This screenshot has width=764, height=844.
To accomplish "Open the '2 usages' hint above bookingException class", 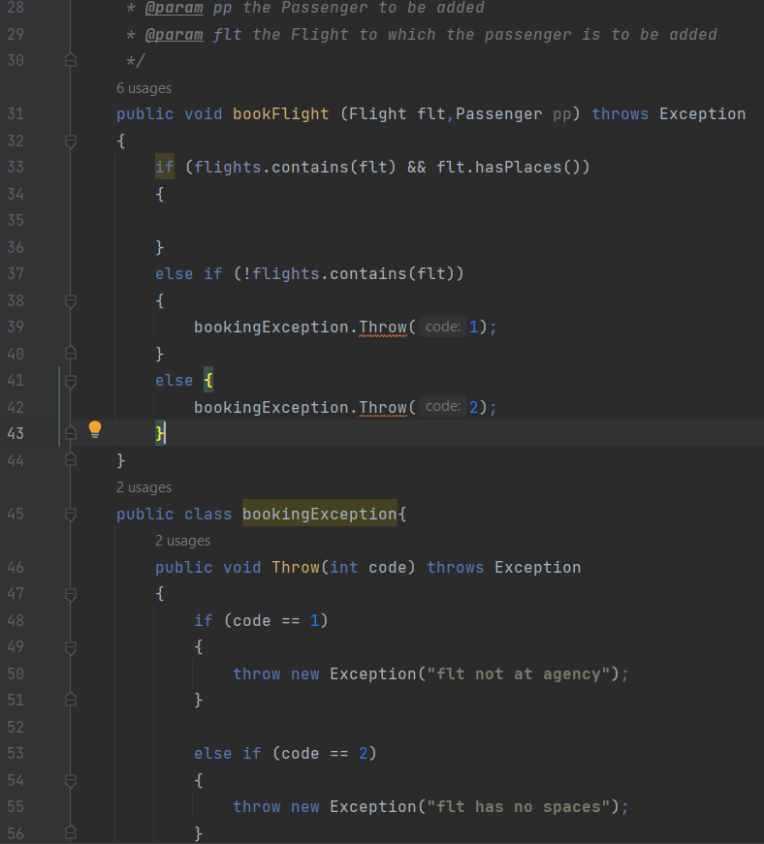I will coord(143,487).
